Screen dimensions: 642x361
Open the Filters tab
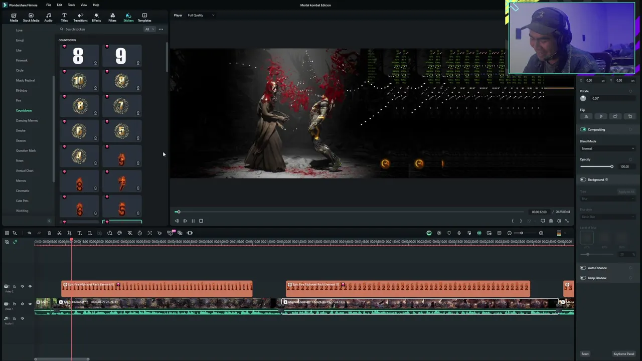112,18
